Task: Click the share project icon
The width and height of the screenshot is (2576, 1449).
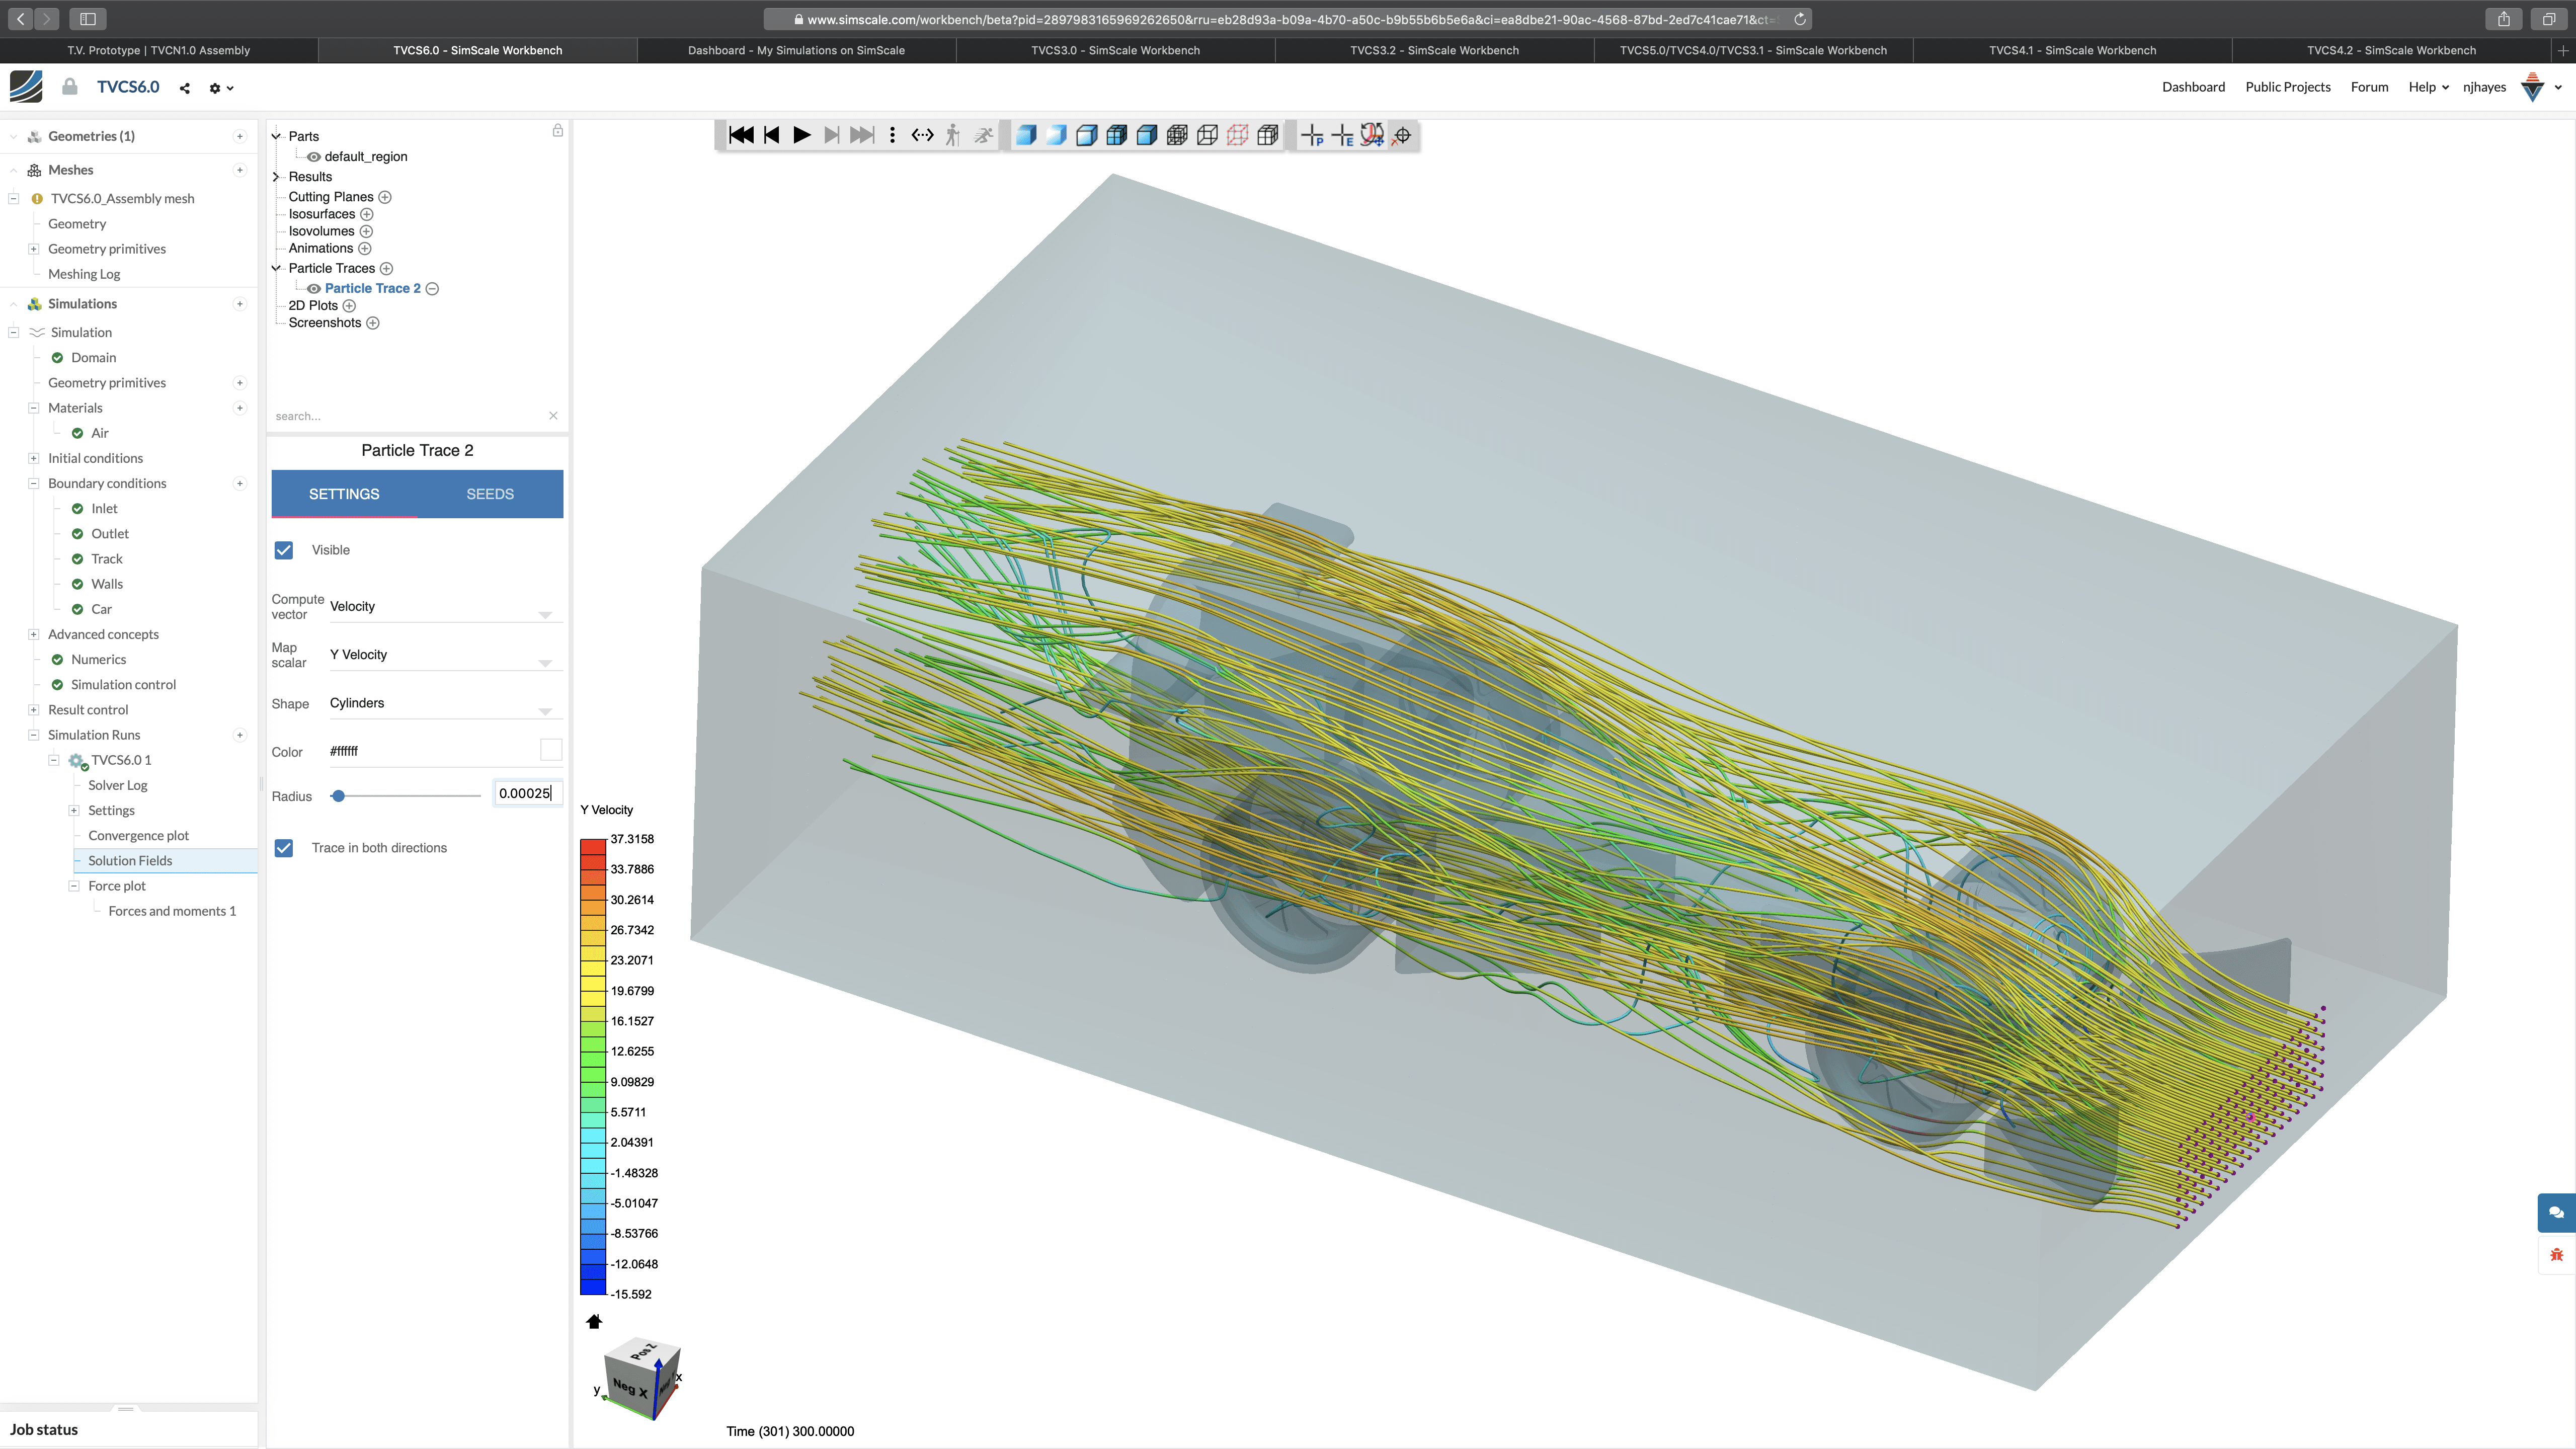Action: coord(184,88)
